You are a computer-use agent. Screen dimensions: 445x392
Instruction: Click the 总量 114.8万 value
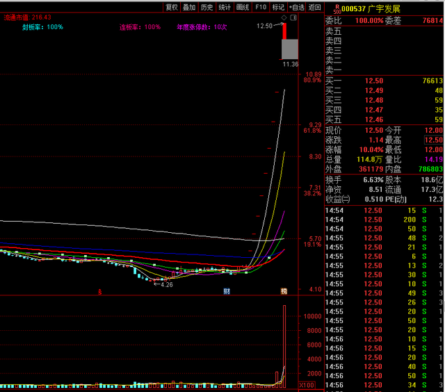point(370,159)
